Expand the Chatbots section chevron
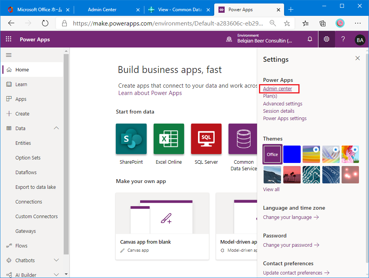Viewport: 369px width, 278px height. point(56,260)
